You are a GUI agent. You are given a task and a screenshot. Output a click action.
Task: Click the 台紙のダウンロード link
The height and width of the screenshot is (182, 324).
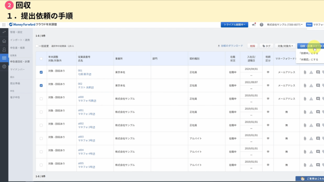[x=230, y=46]
